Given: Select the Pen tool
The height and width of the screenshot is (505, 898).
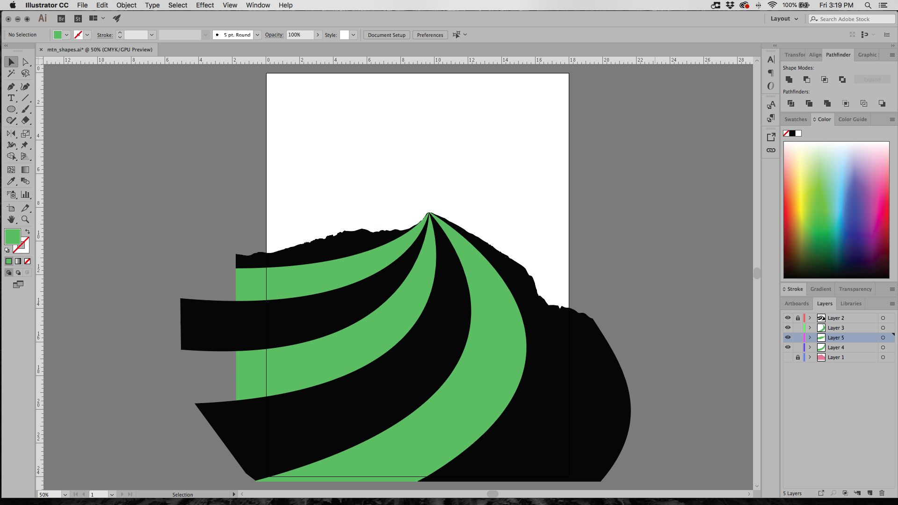Looking at the screenshot, I should pyautogui.click(x=11, y=87).
